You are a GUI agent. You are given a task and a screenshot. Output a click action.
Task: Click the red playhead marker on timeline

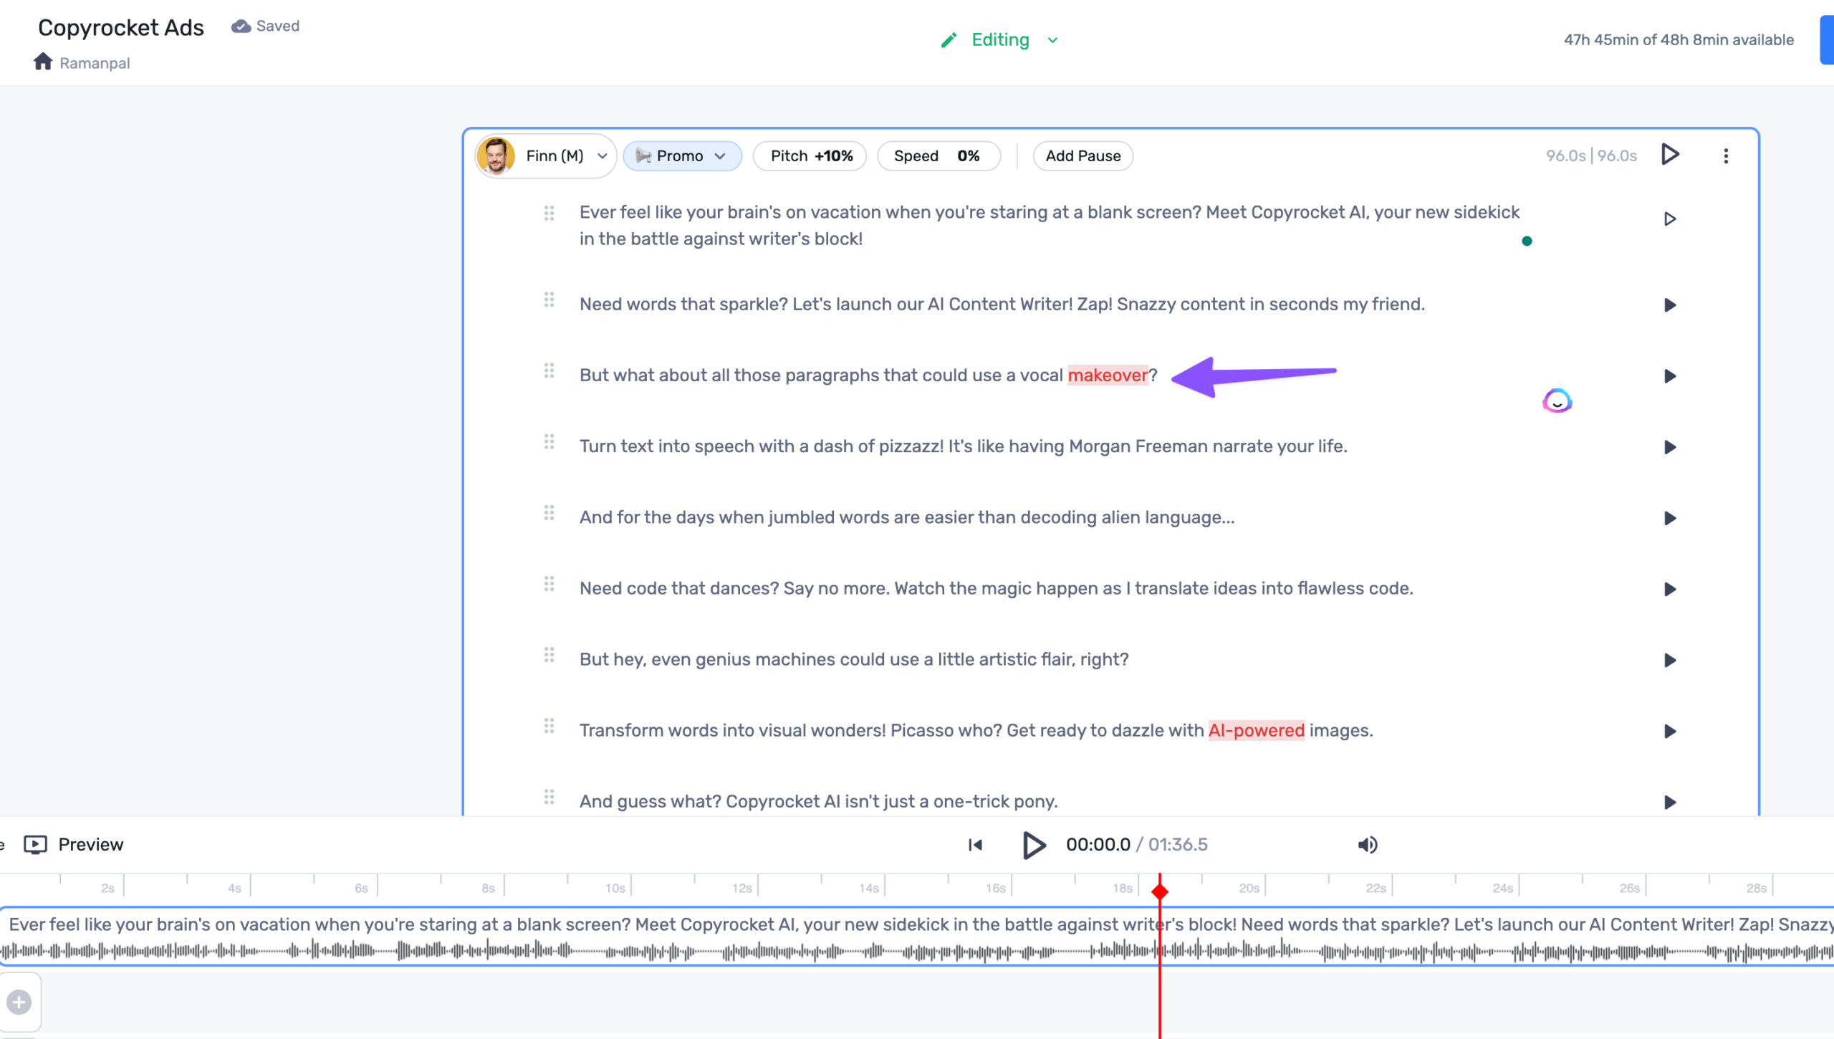point(1160,891)
